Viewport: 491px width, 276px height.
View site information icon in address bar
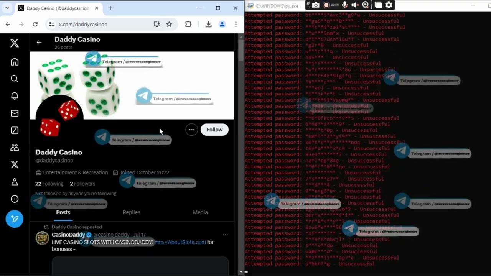point(51,24)
